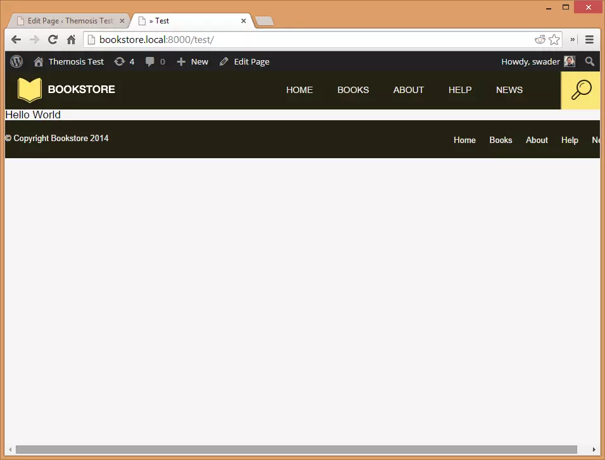Open the comments bubble showing 0
The height and width of the screenshot is (460, 605).
[x=155, y=62]
